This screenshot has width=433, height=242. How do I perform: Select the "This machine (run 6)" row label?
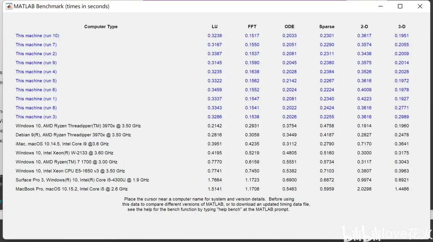[x=36, y=90]
